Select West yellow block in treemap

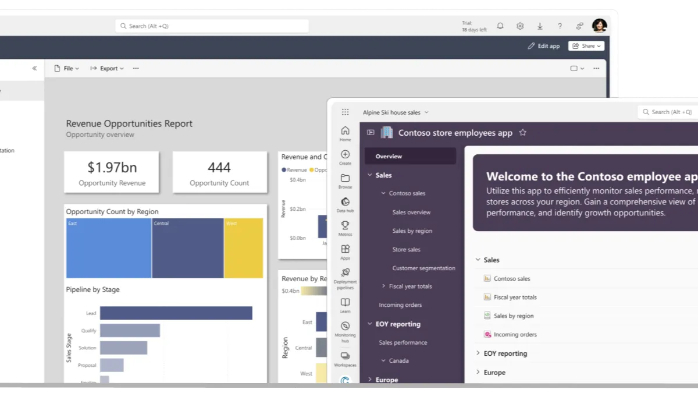click(x=244, y=248)
